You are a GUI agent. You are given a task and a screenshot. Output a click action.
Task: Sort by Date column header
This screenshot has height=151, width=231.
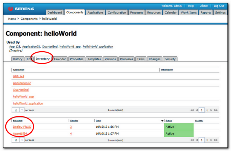[98, 121]
